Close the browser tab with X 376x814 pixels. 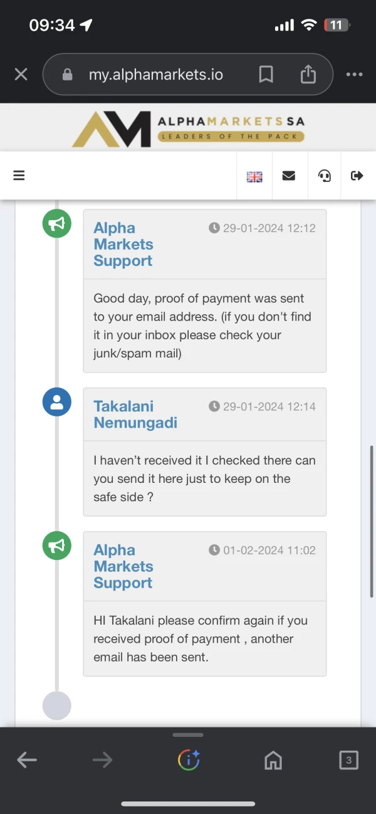[x=21, y=75]
